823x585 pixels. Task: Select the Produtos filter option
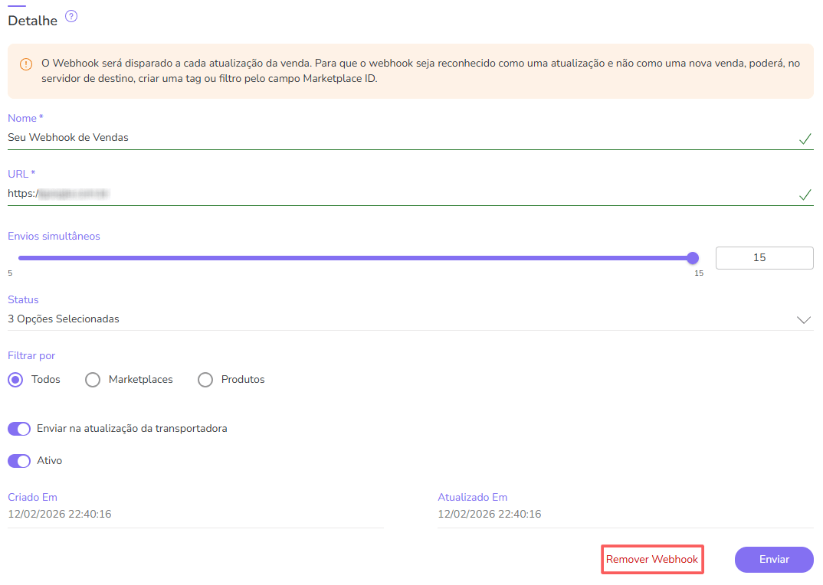point(205,380)
